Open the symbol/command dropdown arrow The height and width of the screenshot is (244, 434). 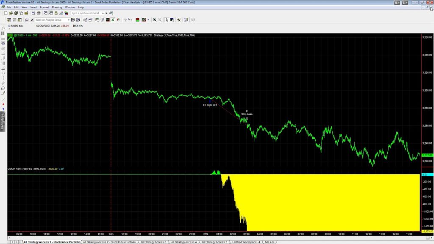pyautogui.click(x=103, y=13)
